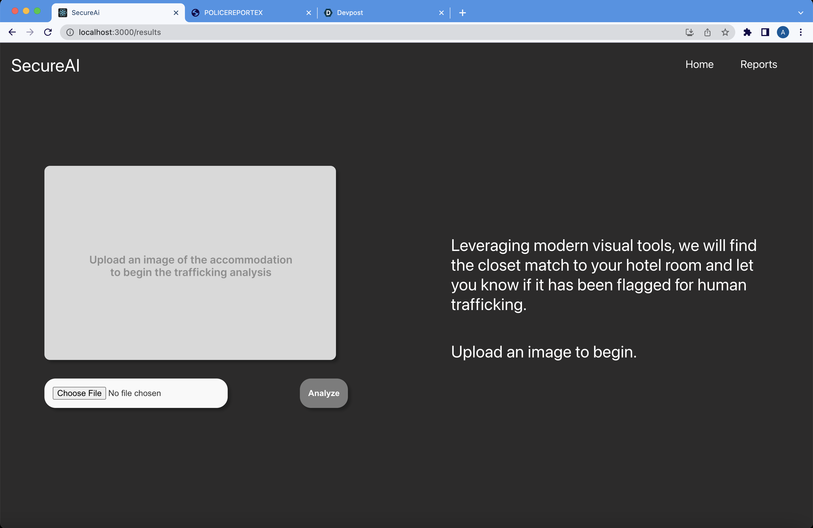Click the browser forward arrow

(30, 32)
